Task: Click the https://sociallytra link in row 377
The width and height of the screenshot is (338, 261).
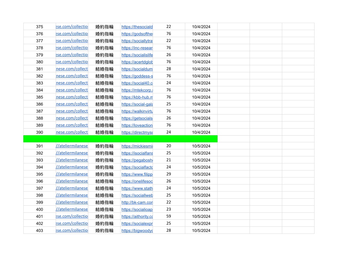Action: point(137,41)
